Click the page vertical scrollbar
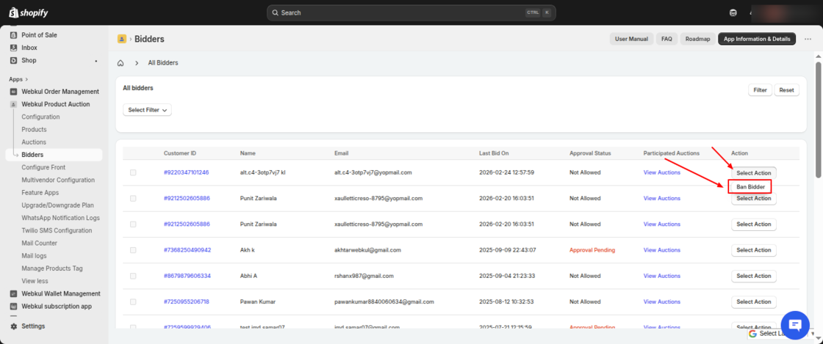The height and width of the screenshot is (344, 823). [818, 120]
